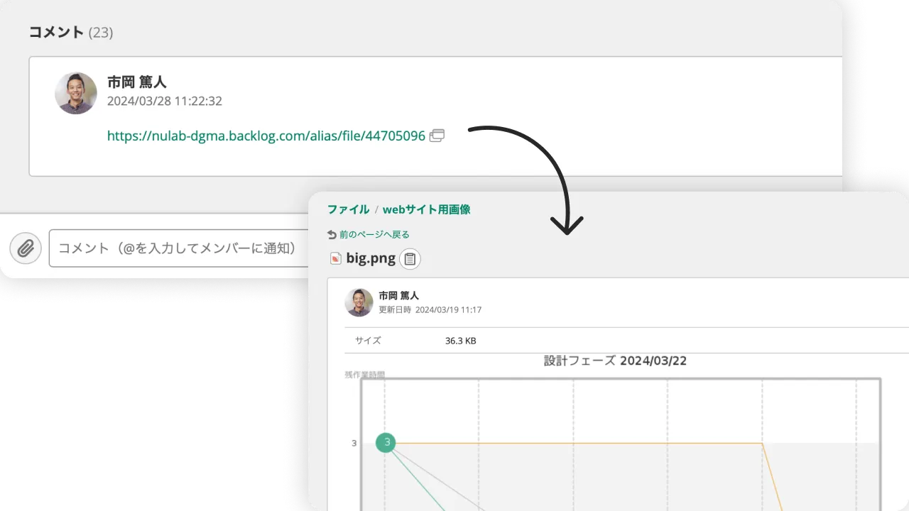Click chart title 設計フェーズ 2024/03/22
Screen dimensions: 909x511
pyautogui.click(x=615, y=361)
